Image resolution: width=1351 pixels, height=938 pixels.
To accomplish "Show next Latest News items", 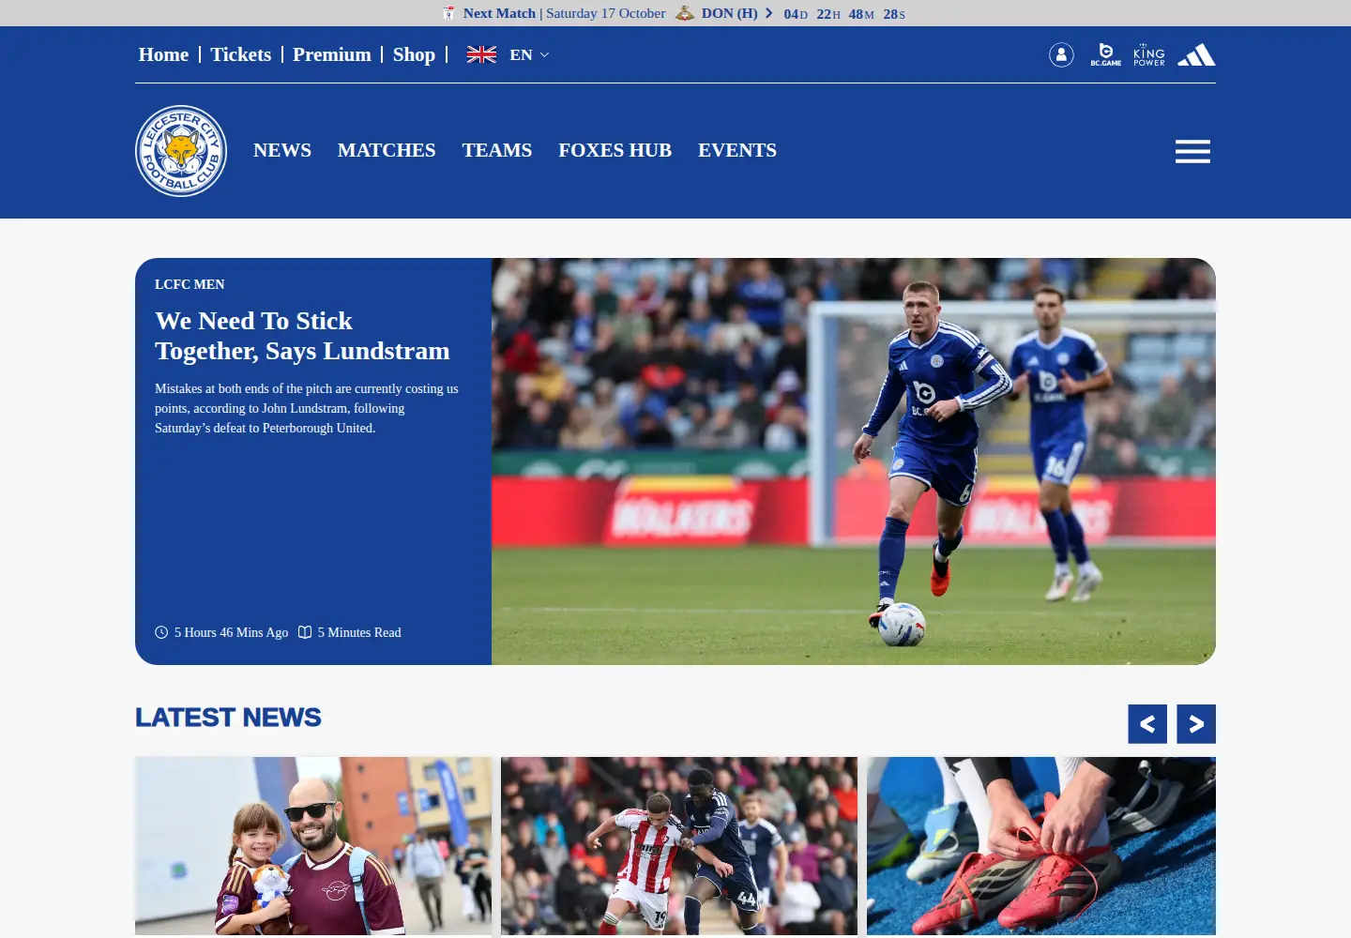I will pos(1196,724).
